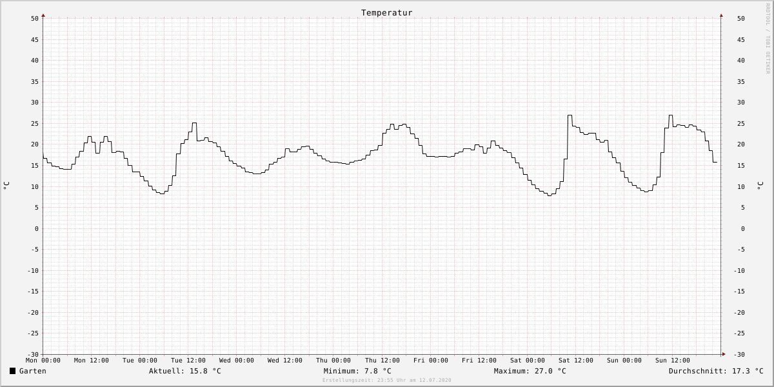Select the Mon 12:00 time axis label
This screenshot has height=387, width=774.
92,361
